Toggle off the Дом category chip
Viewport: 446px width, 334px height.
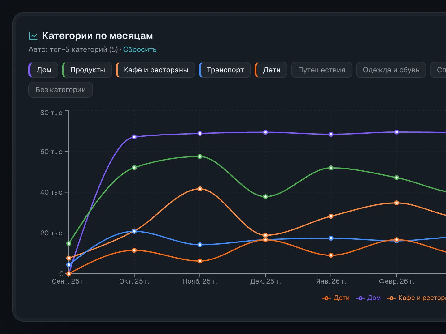pos(43,70)
